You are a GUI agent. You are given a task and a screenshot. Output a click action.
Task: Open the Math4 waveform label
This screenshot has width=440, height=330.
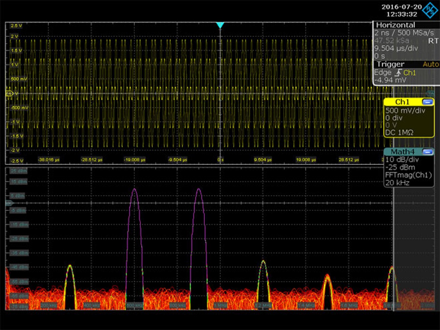pyautogui.click(x=402, y=152)
